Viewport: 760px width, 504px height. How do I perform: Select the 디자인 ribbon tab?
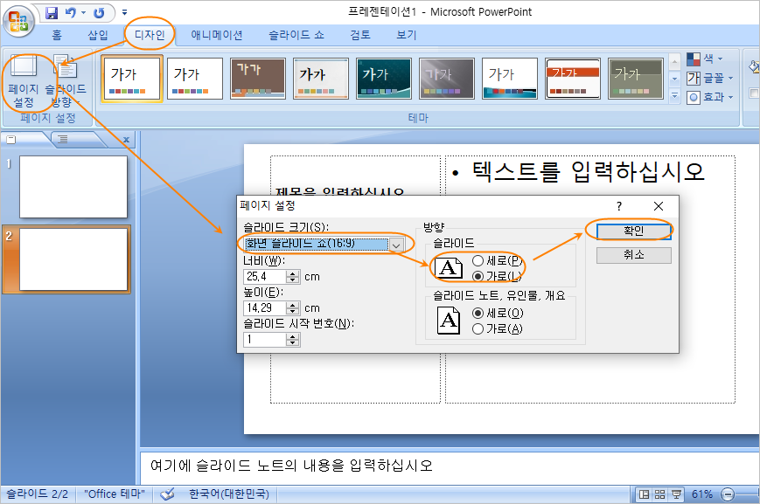150,35
